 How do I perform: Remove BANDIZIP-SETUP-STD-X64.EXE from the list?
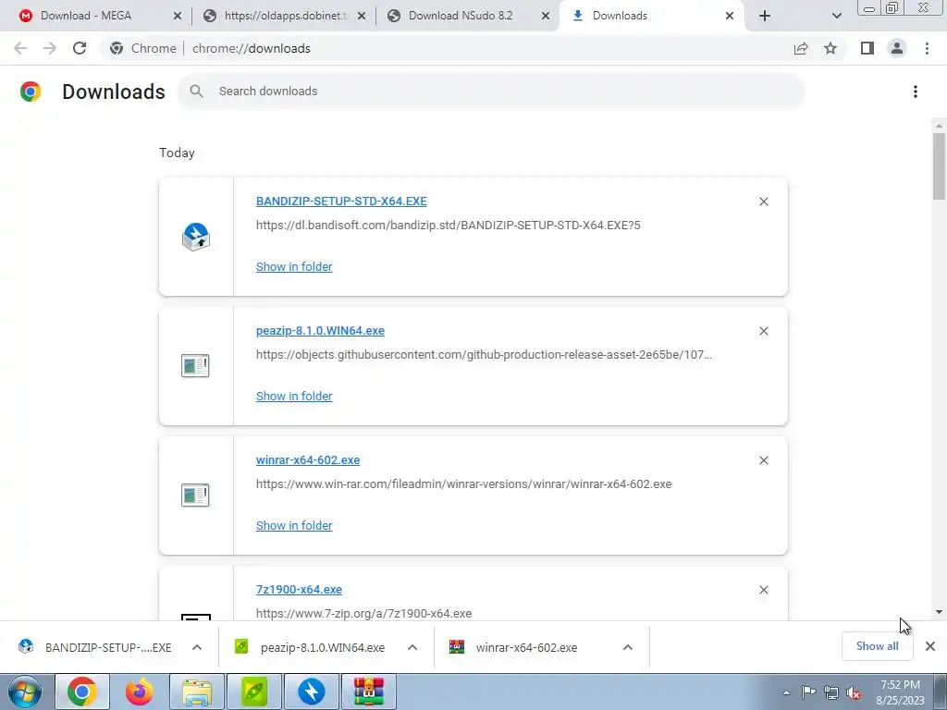[x=763, y=202]
